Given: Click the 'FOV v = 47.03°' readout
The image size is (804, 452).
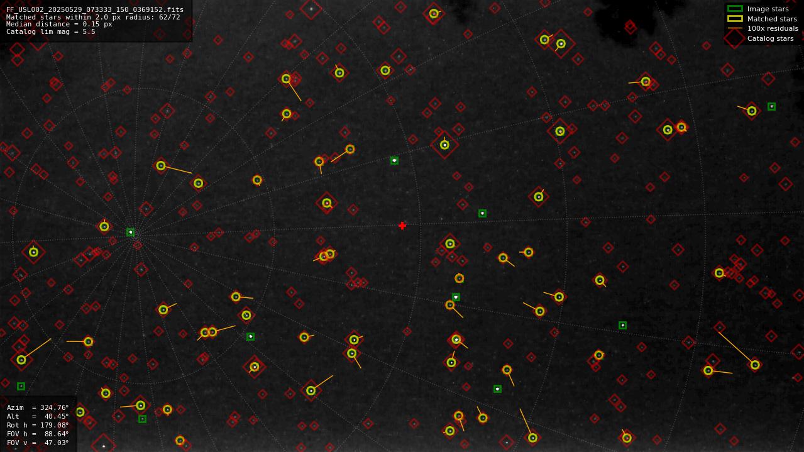Looking at the screenshot, I should pos(38,443).
